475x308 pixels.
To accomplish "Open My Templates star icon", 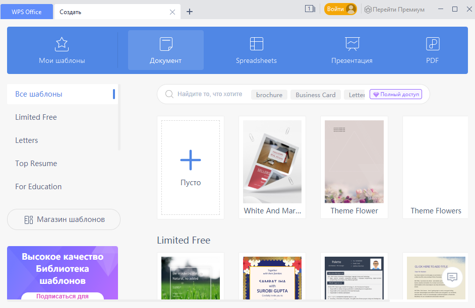I will point(62,44).
